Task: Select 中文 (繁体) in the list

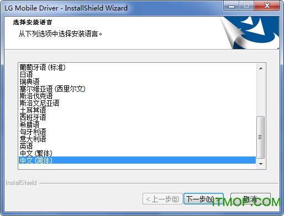Action: pyautogui.click(x=137, y=153)
